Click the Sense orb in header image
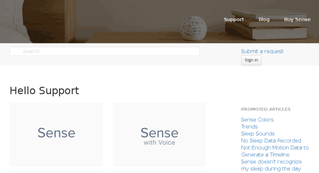 193,28
